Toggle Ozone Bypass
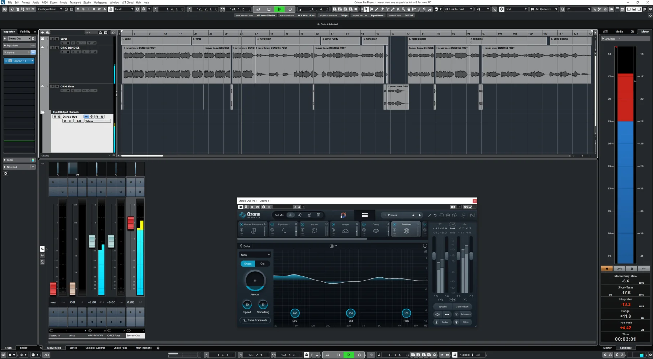This screenshot has height=359, width=653. pos(443,307)
